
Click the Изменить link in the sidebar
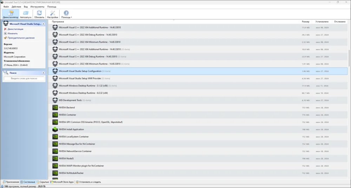pos(13,34)
